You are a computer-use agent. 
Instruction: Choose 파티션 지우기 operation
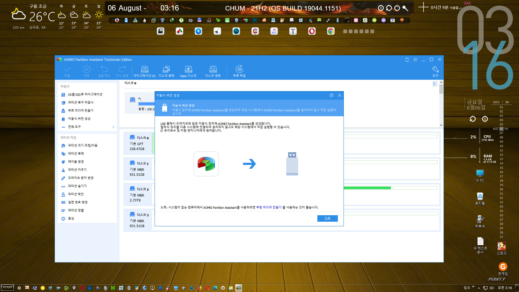coord(77,170)
